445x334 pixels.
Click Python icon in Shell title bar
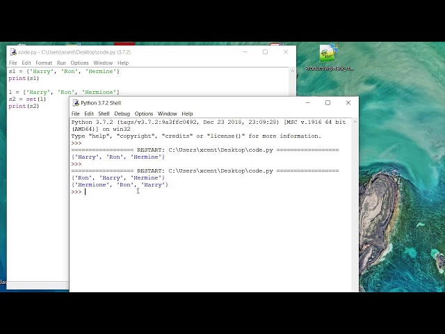(76, 103)
